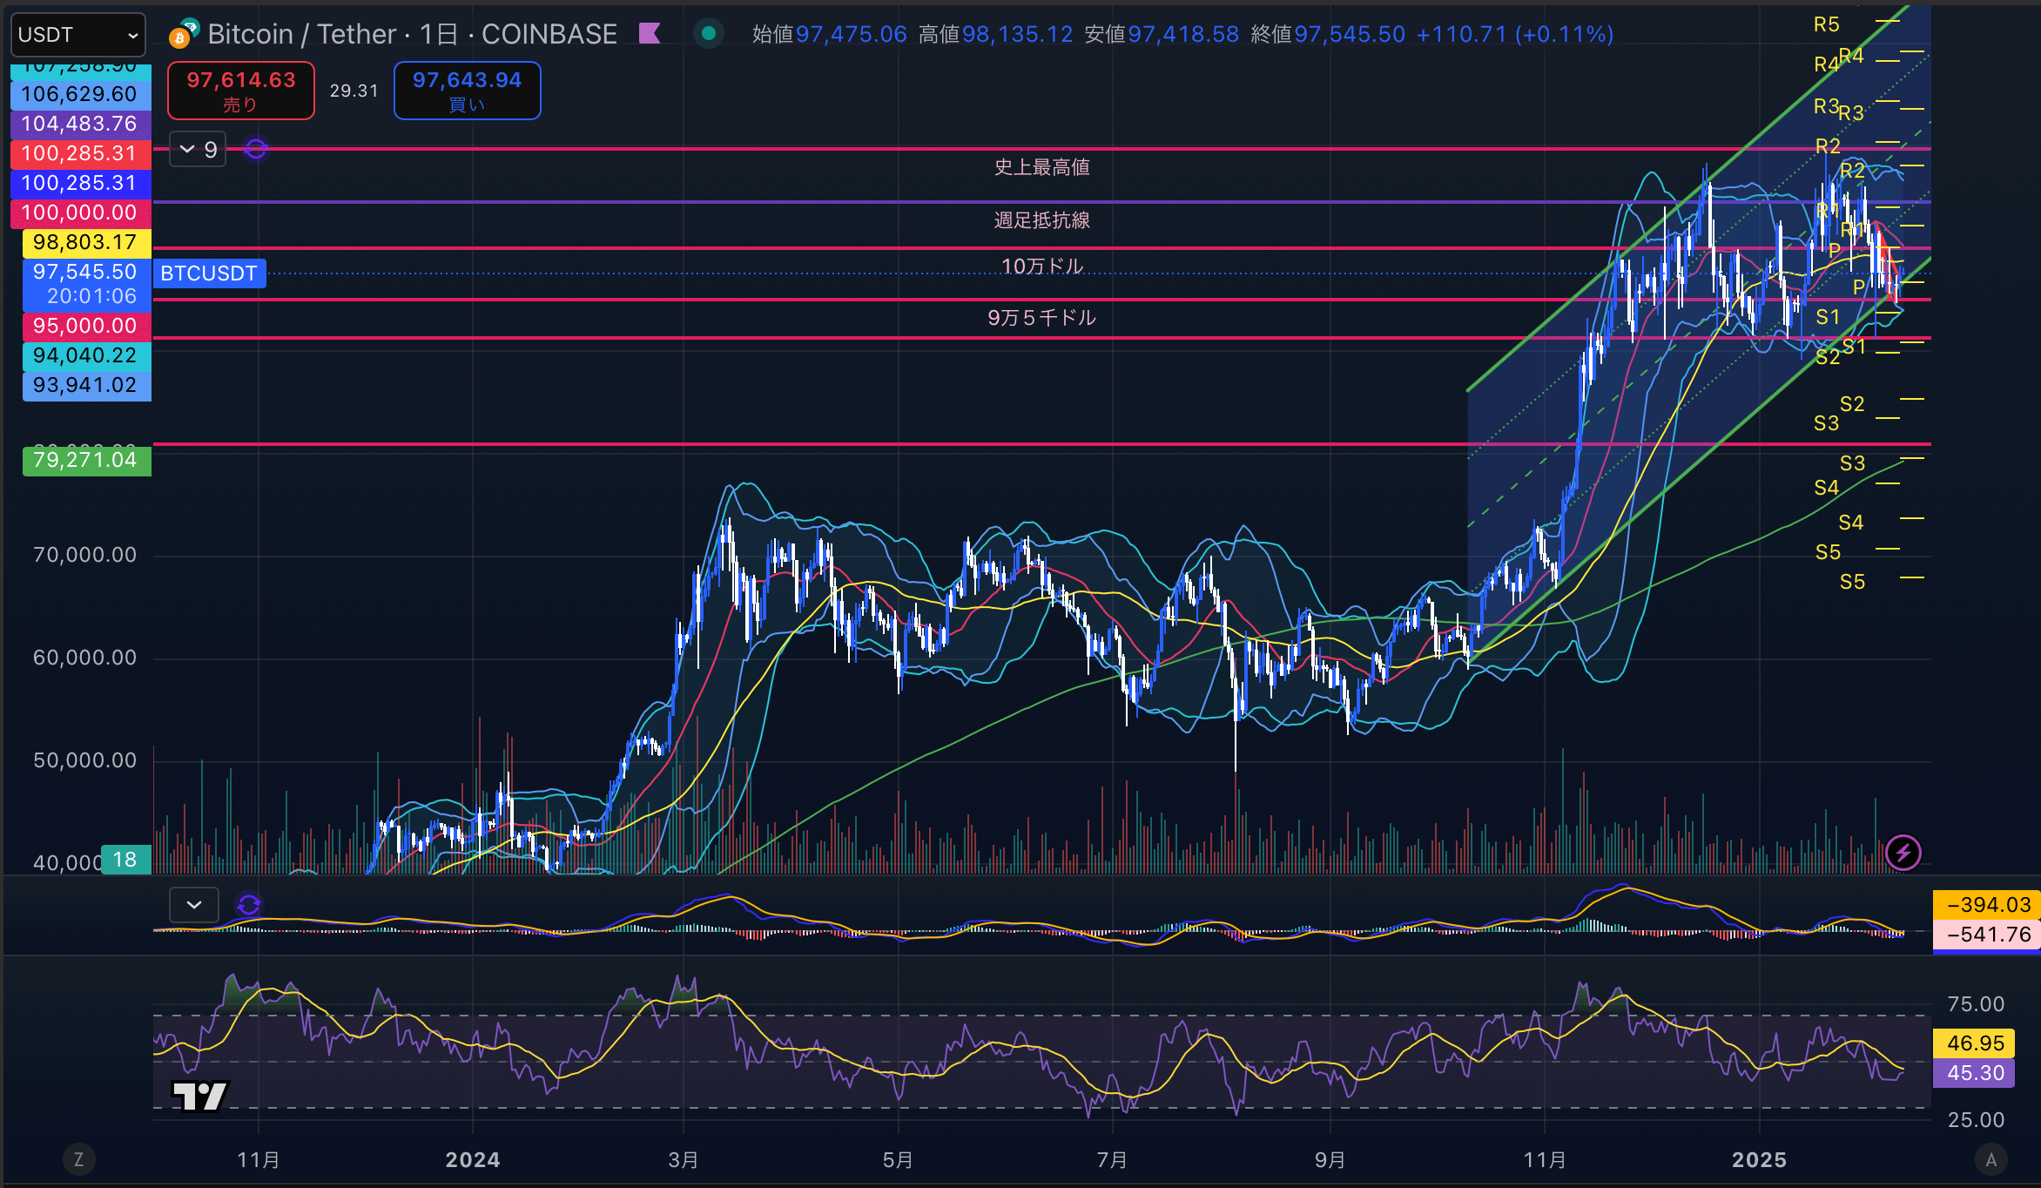Click the change value +110.71 (+0.11%)
The width and height of the screenshot is (2041, 1188).
(x=1515, y=34)
